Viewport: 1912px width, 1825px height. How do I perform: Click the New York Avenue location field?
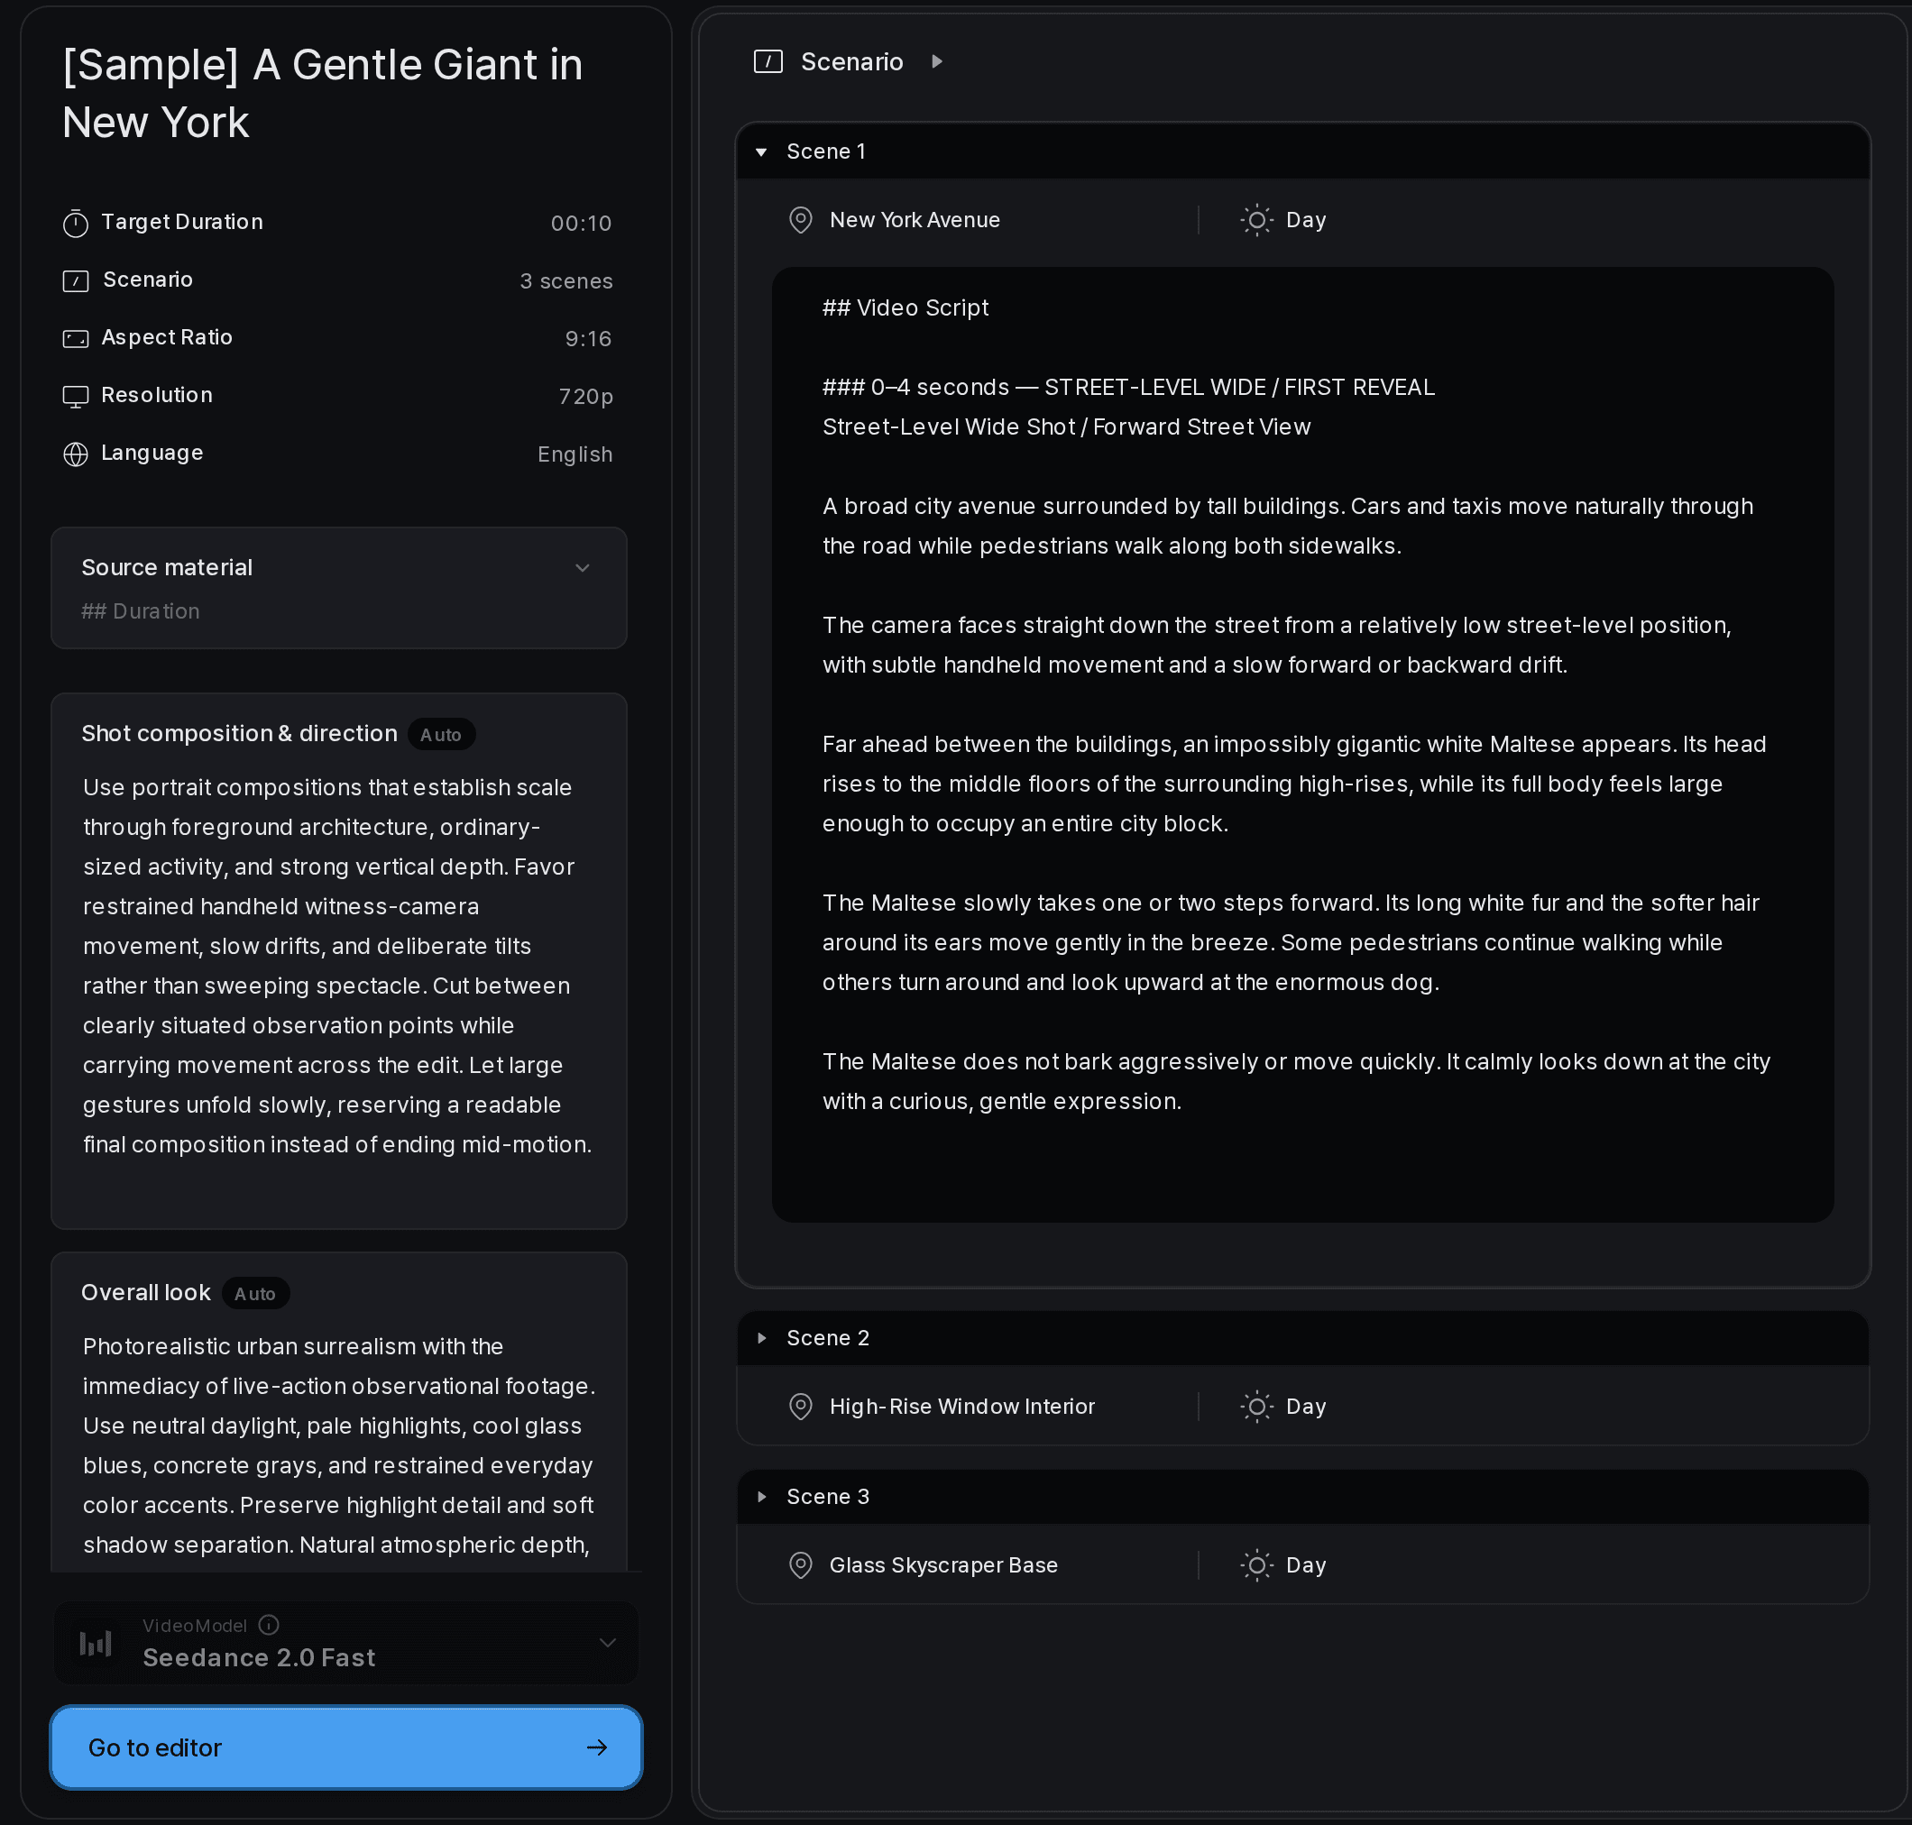pos(915,220)
